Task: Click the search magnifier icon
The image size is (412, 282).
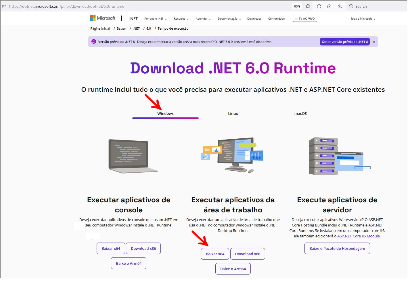Action: (x=351, y=6)
